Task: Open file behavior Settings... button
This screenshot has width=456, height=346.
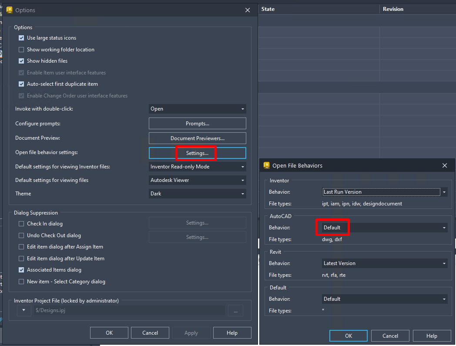Action: pyautogui.click(x=198, y=153)
